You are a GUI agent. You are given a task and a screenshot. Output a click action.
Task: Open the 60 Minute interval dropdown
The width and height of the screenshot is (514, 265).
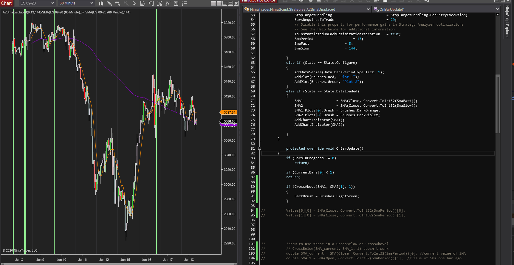point(76,3)
